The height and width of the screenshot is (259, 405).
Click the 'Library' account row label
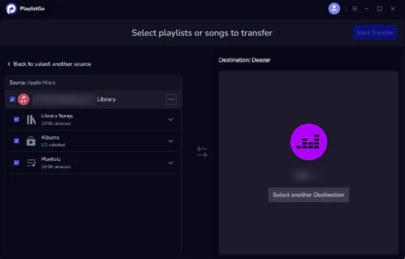click(106, 99)
